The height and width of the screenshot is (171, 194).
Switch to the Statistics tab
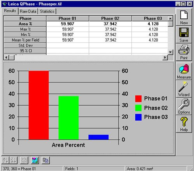(47, 11)
